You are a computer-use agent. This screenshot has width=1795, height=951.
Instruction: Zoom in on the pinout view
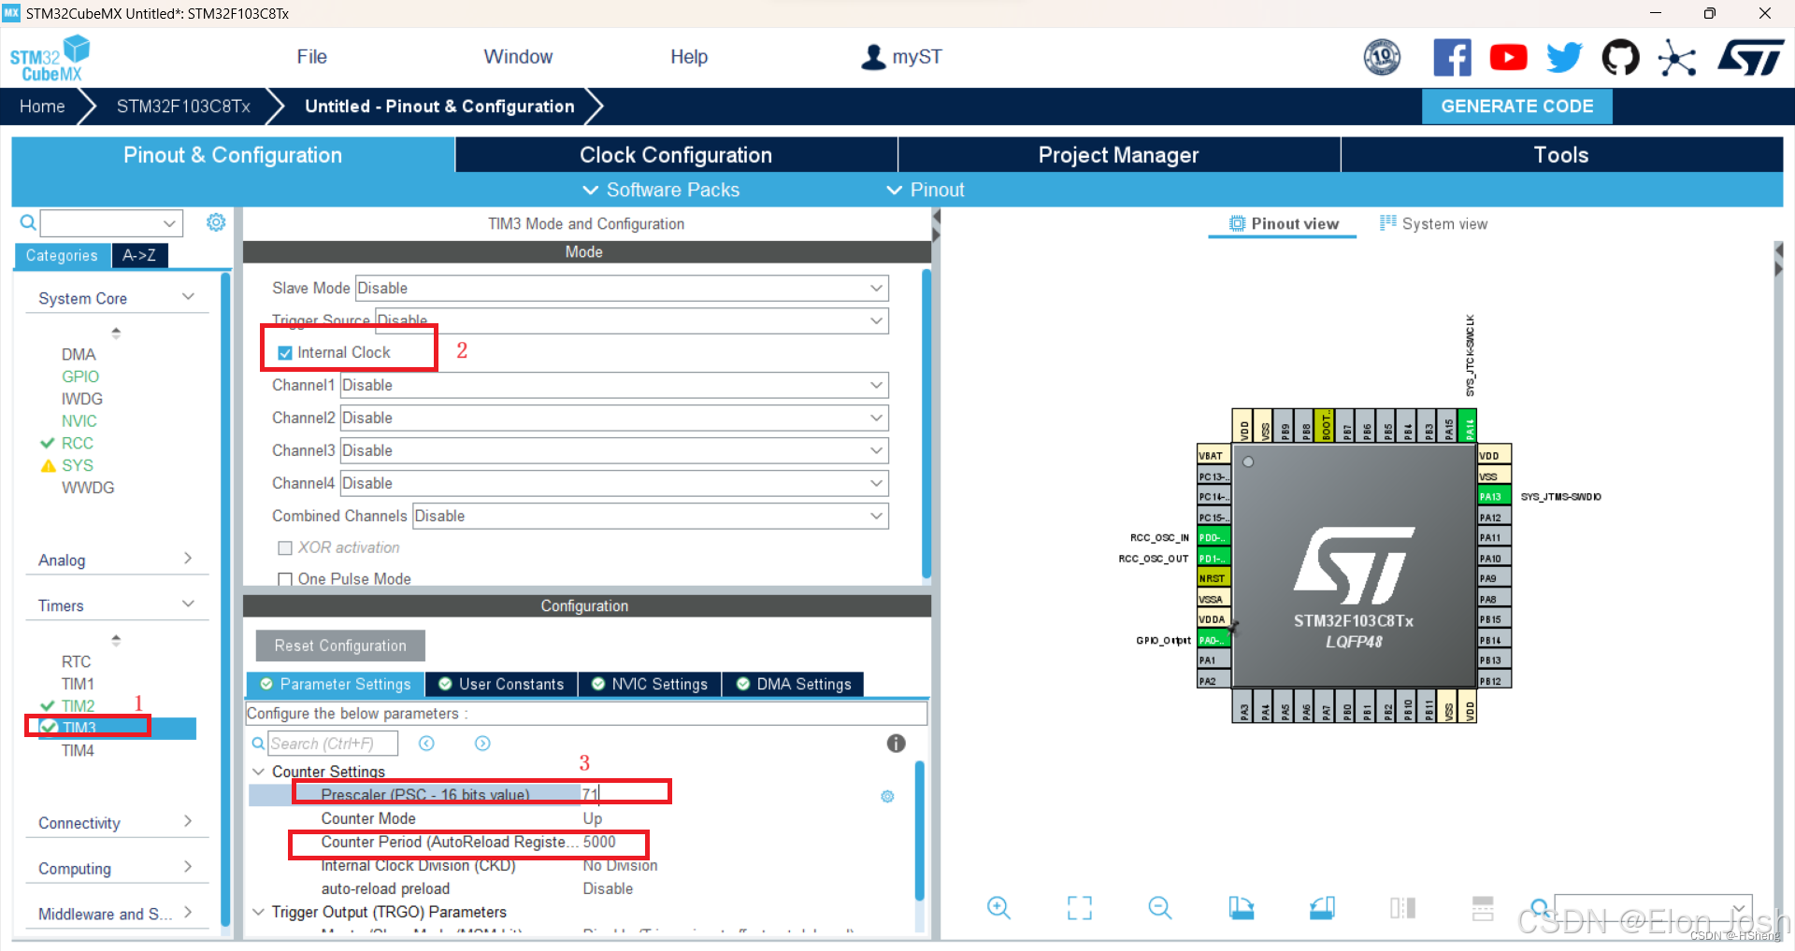coord(998,907)
